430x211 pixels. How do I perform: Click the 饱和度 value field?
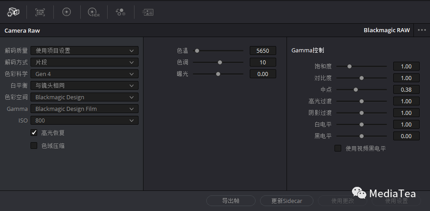click(x=406, y=66)
